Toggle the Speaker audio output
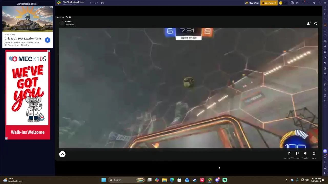Screen dimensions: 328x184 [x=305, y=153]
